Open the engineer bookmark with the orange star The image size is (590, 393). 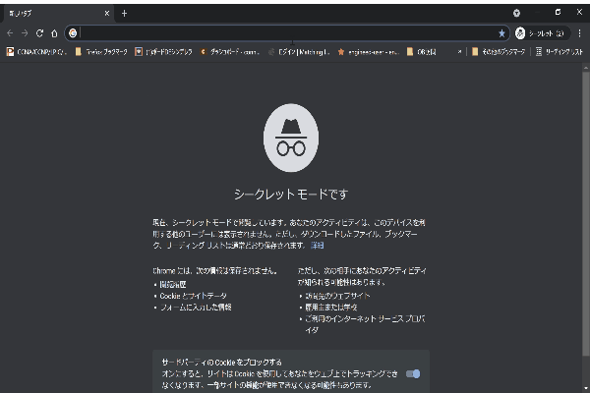pyautogui.click(x=368, y=52)
